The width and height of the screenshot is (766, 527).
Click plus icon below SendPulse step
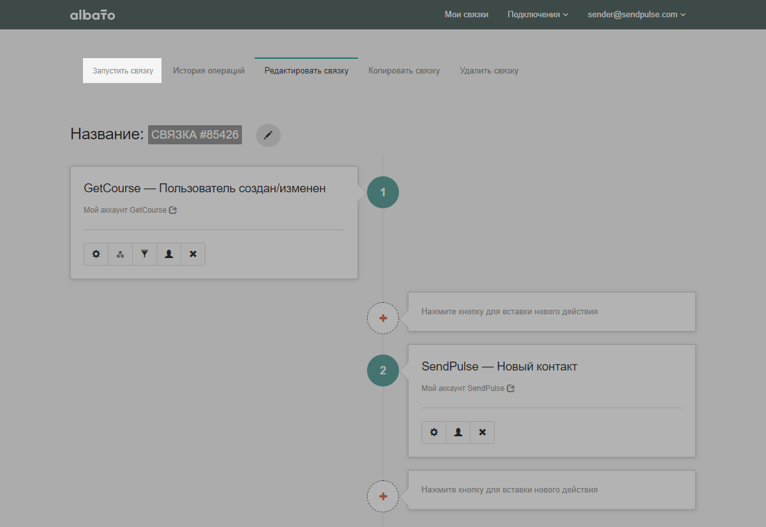pyautogui.click(x=383, y=496)
